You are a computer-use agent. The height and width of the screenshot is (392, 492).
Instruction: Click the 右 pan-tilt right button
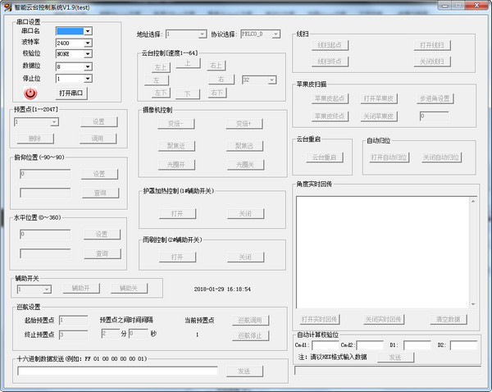(221, 80)
